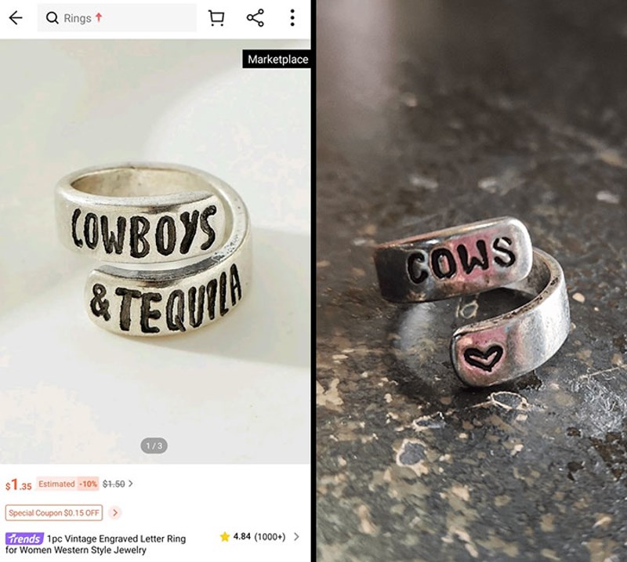Screen dimensions: 627x562
Task: Tap the product title text
Action: (x=96, y=544)
